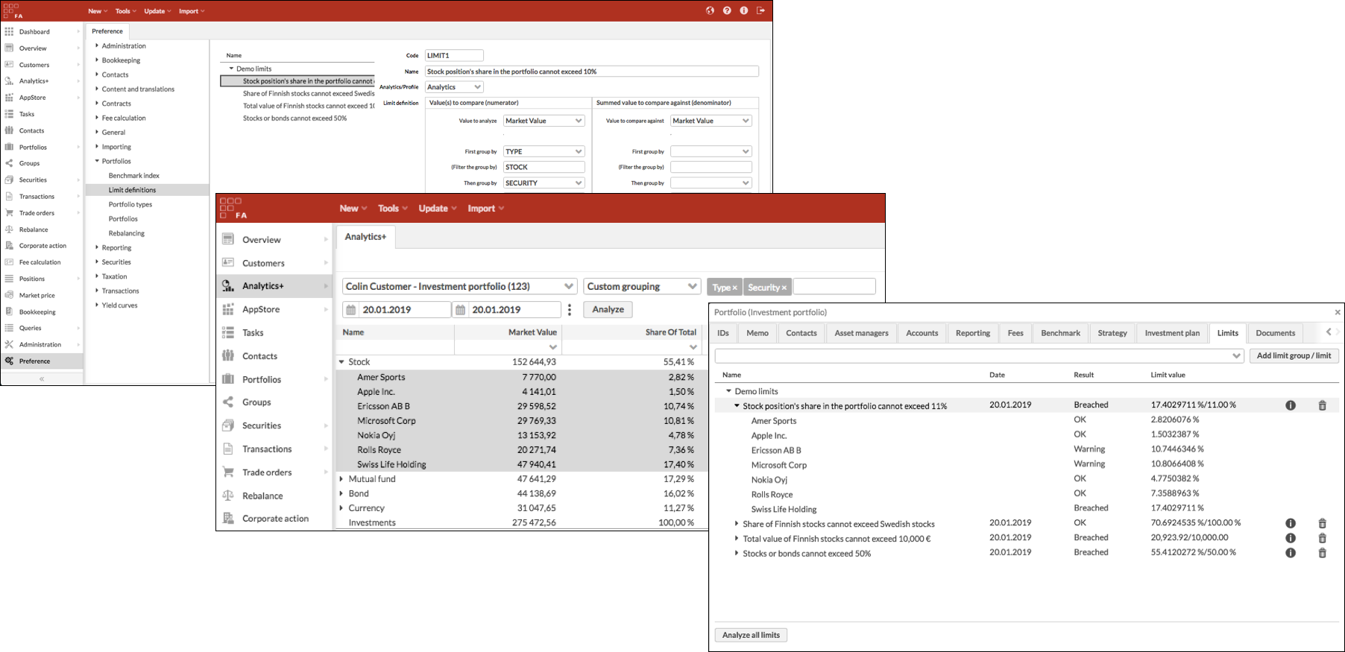This screenshot has width=1345, height=652.
Task: Delete Share of Finnish stocks limit with trash icon
Action: pos(1323,523)
